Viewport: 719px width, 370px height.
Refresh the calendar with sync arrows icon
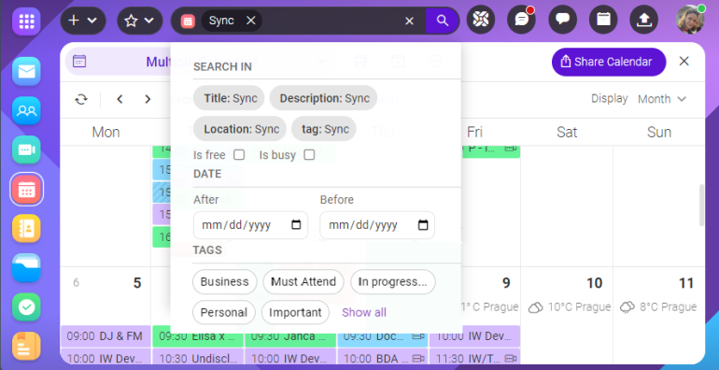click(x=81, y=99)
